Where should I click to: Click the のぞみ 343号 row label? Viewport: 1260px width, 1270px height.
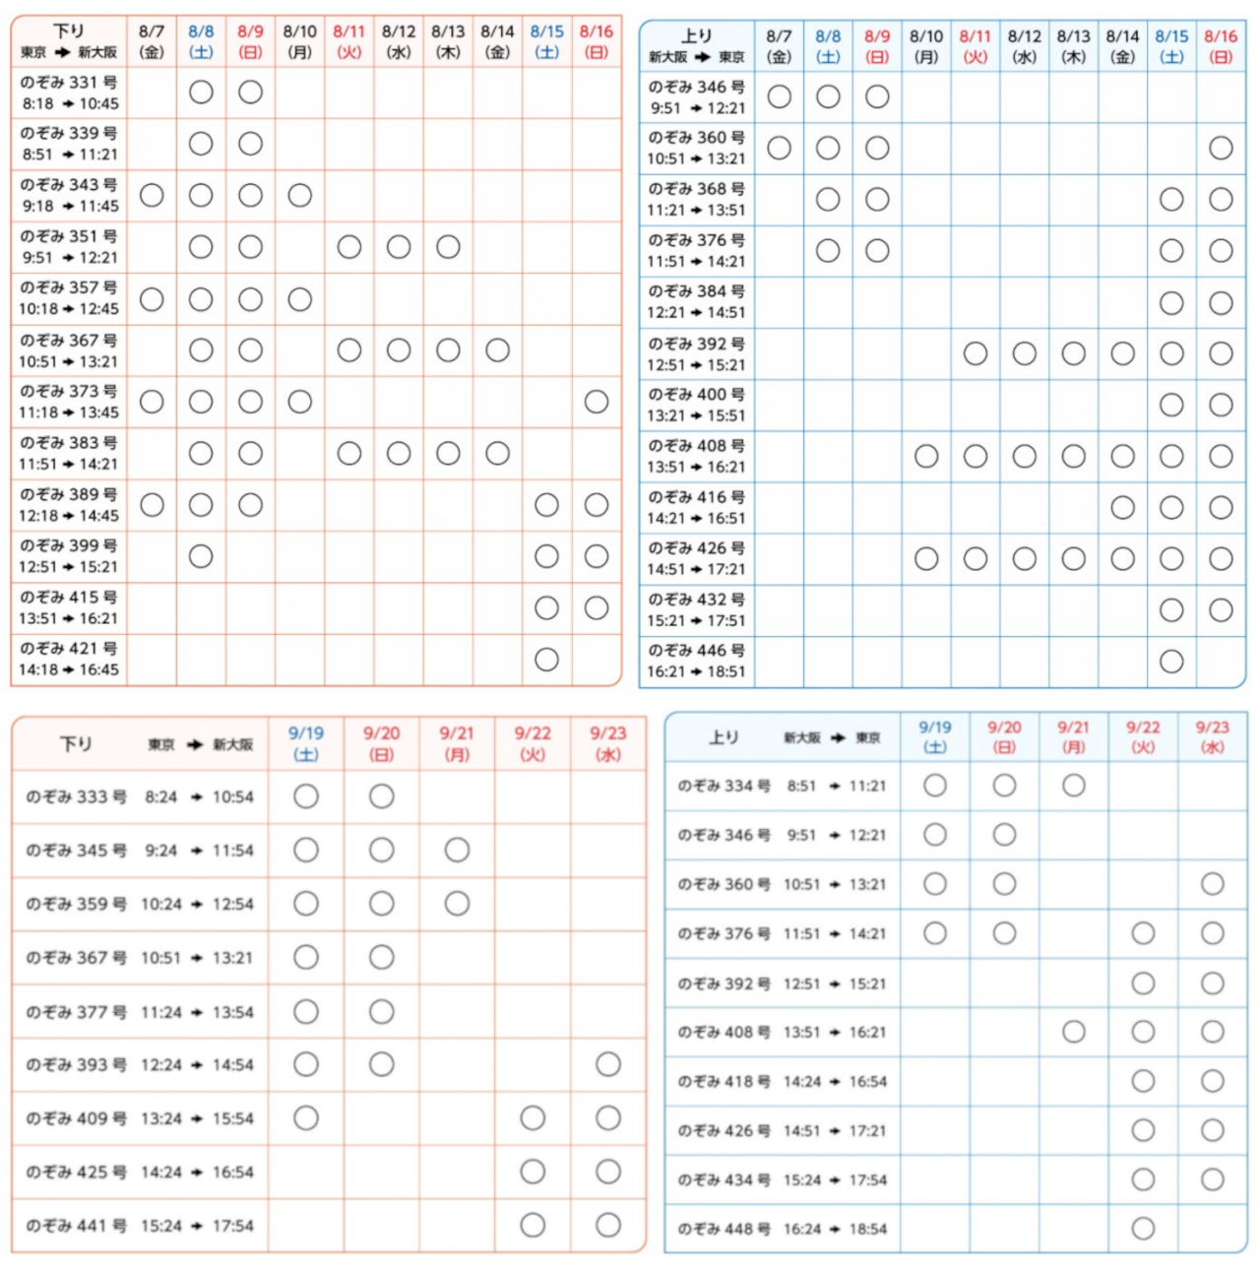[69, 195]
